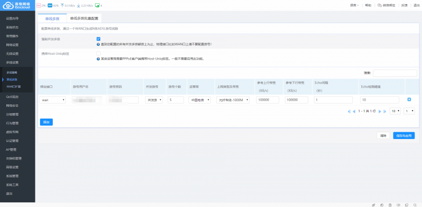Enable the Host-Uniq tag checkbox
Image resolution: width=422 pixels, height=207 pixels.
point(99,54)
